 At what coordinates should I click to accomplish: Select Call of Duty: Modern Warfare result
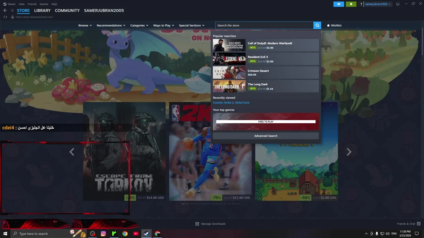[266, 45]
